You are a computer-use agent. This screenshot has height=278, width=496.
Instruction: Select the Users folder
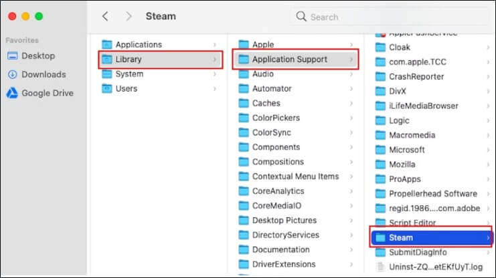(126, 89)
